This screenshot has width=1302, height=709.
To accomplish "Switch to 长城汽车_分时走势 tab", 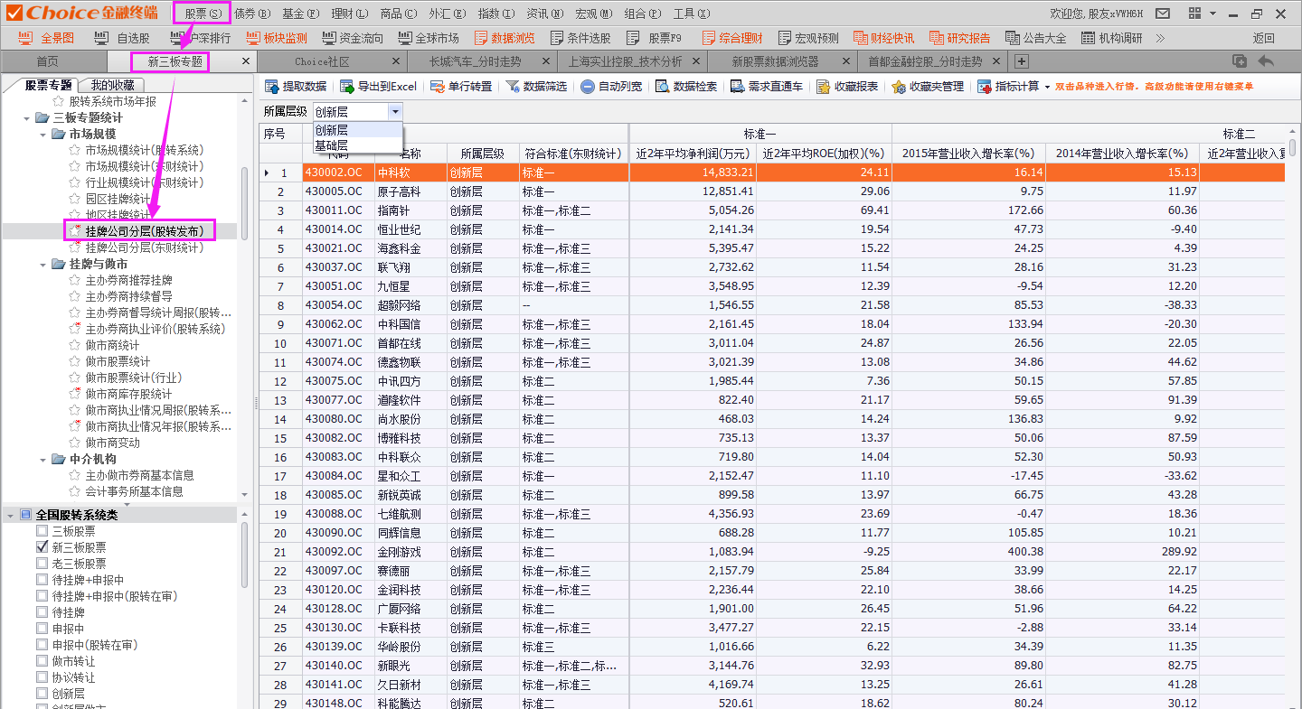I will click(476, 61).
